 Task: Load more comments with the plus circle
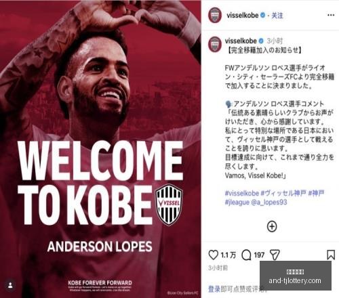coord(272,226)
